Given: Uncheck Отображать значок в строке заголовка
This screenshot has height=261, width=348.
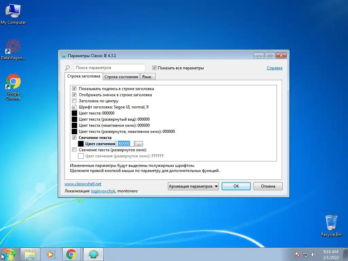Looking at the screenshot, I should [x=74, y=95].
